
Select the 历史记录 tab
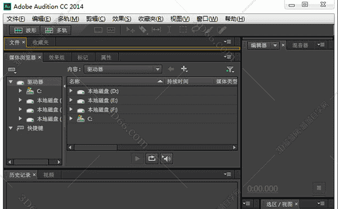pos(20,175)
